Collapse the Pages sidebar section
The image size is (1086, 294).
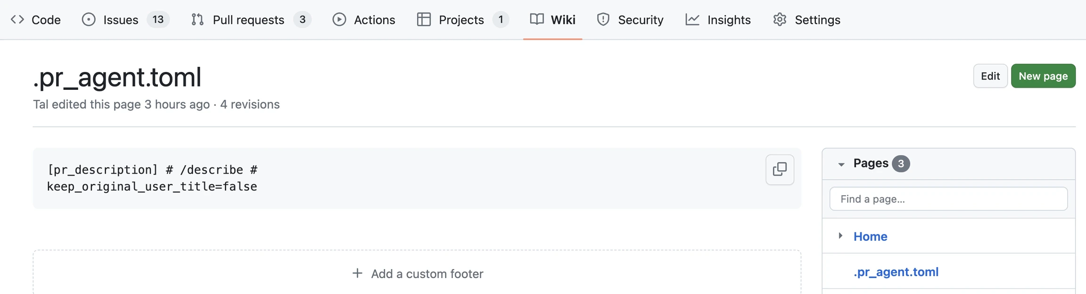coord(841,164)
